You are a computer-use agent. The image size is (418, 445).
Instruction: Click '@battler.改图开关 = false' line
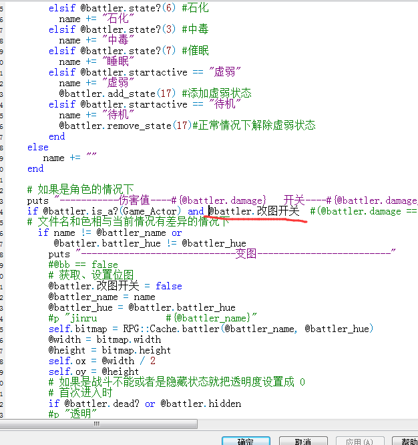tap(115, 286)
